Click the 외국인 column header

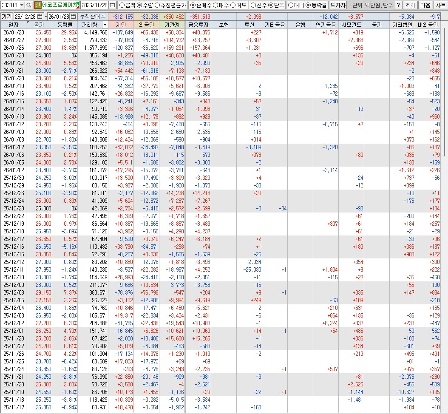click(146, 25)
